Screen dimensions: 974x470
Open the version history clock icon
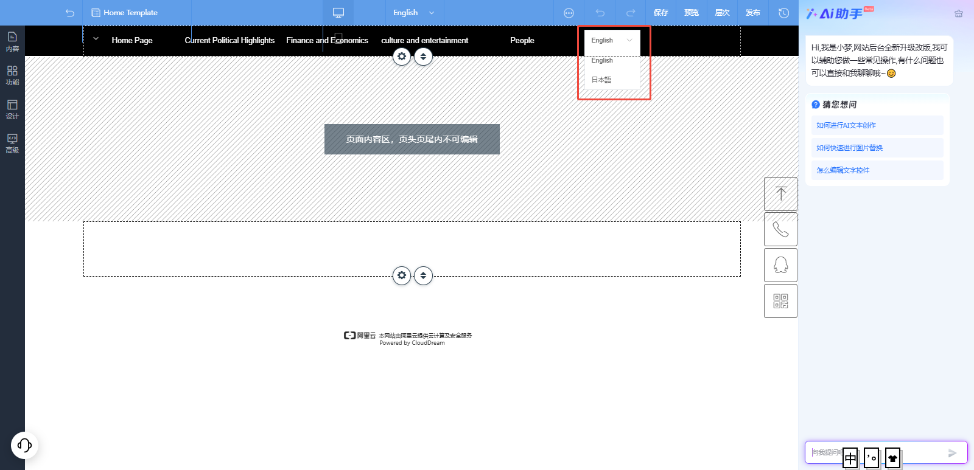(783, 13)
